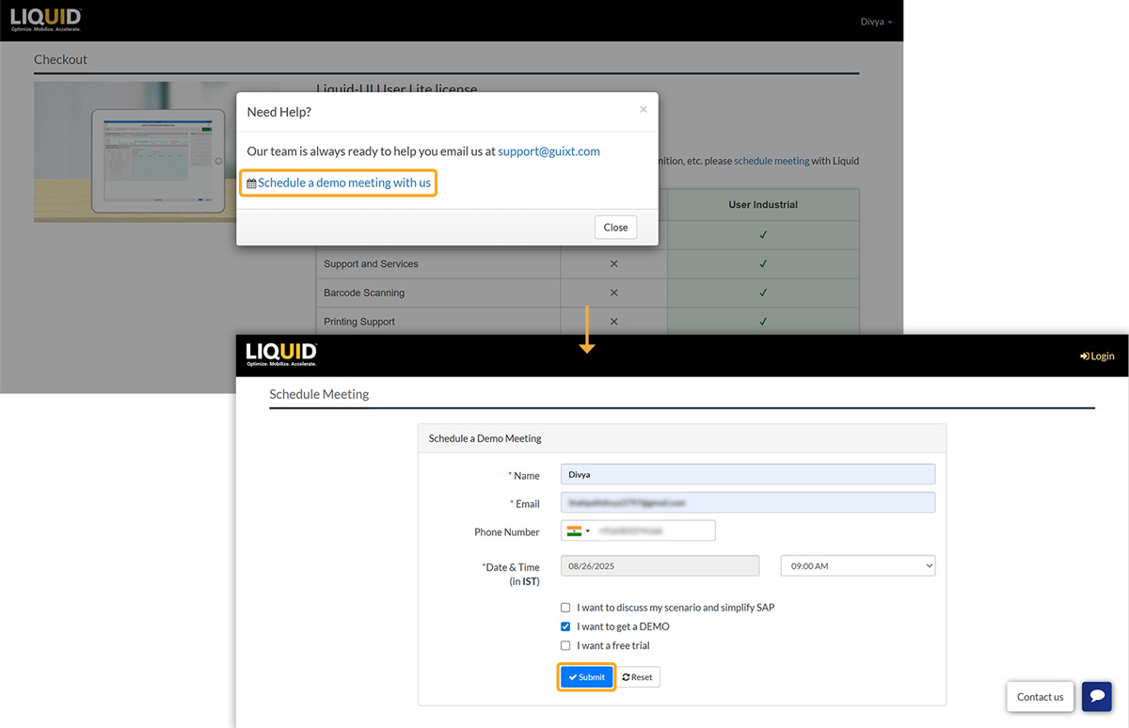Image resolution: width=1129 pixels, height=728 pixels.
Task: Click the Contact us button
Action: [1040, 696]
